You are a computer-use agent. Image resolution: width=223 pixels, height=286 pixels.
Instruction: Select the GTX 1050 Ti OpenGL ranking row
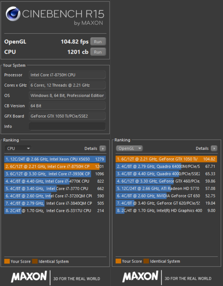166,159
